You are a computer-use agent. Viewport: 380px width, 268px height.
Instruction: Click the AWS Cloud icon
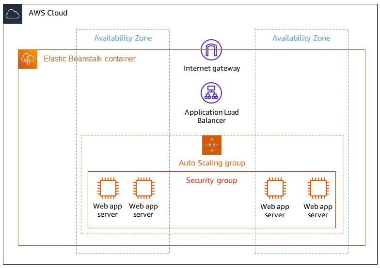click(x=13, y=14)
